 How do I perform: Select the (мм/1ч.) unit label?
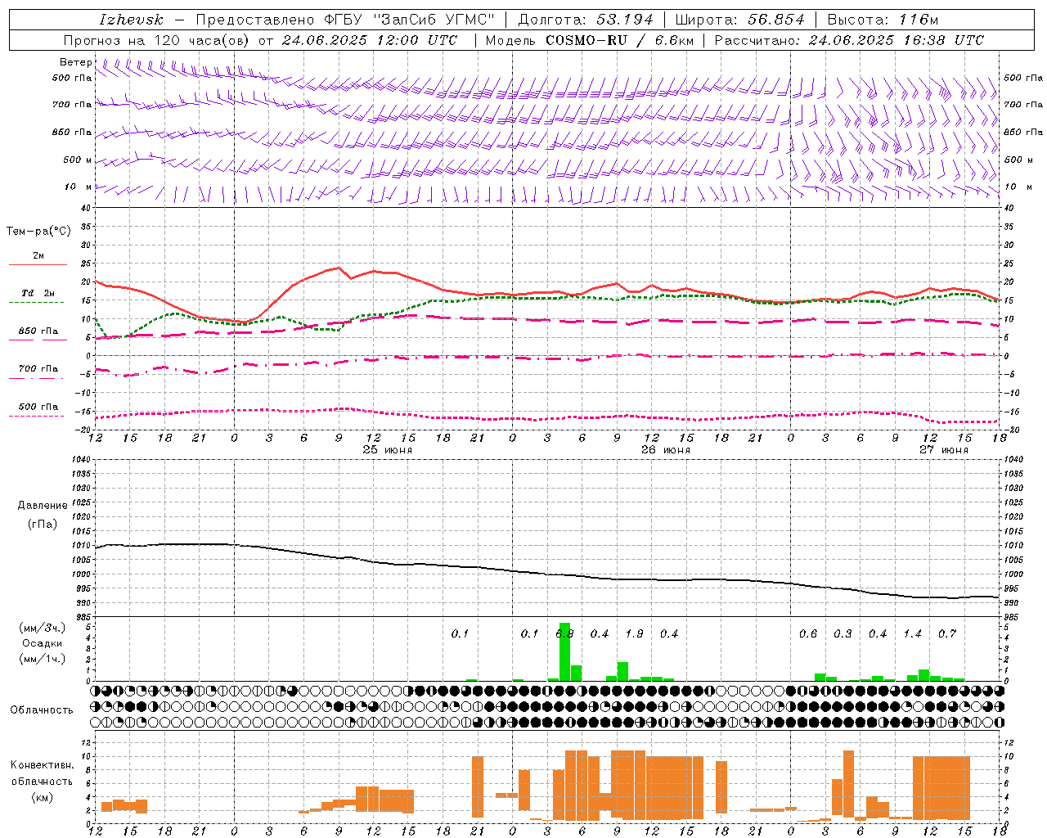click(43, 659)
